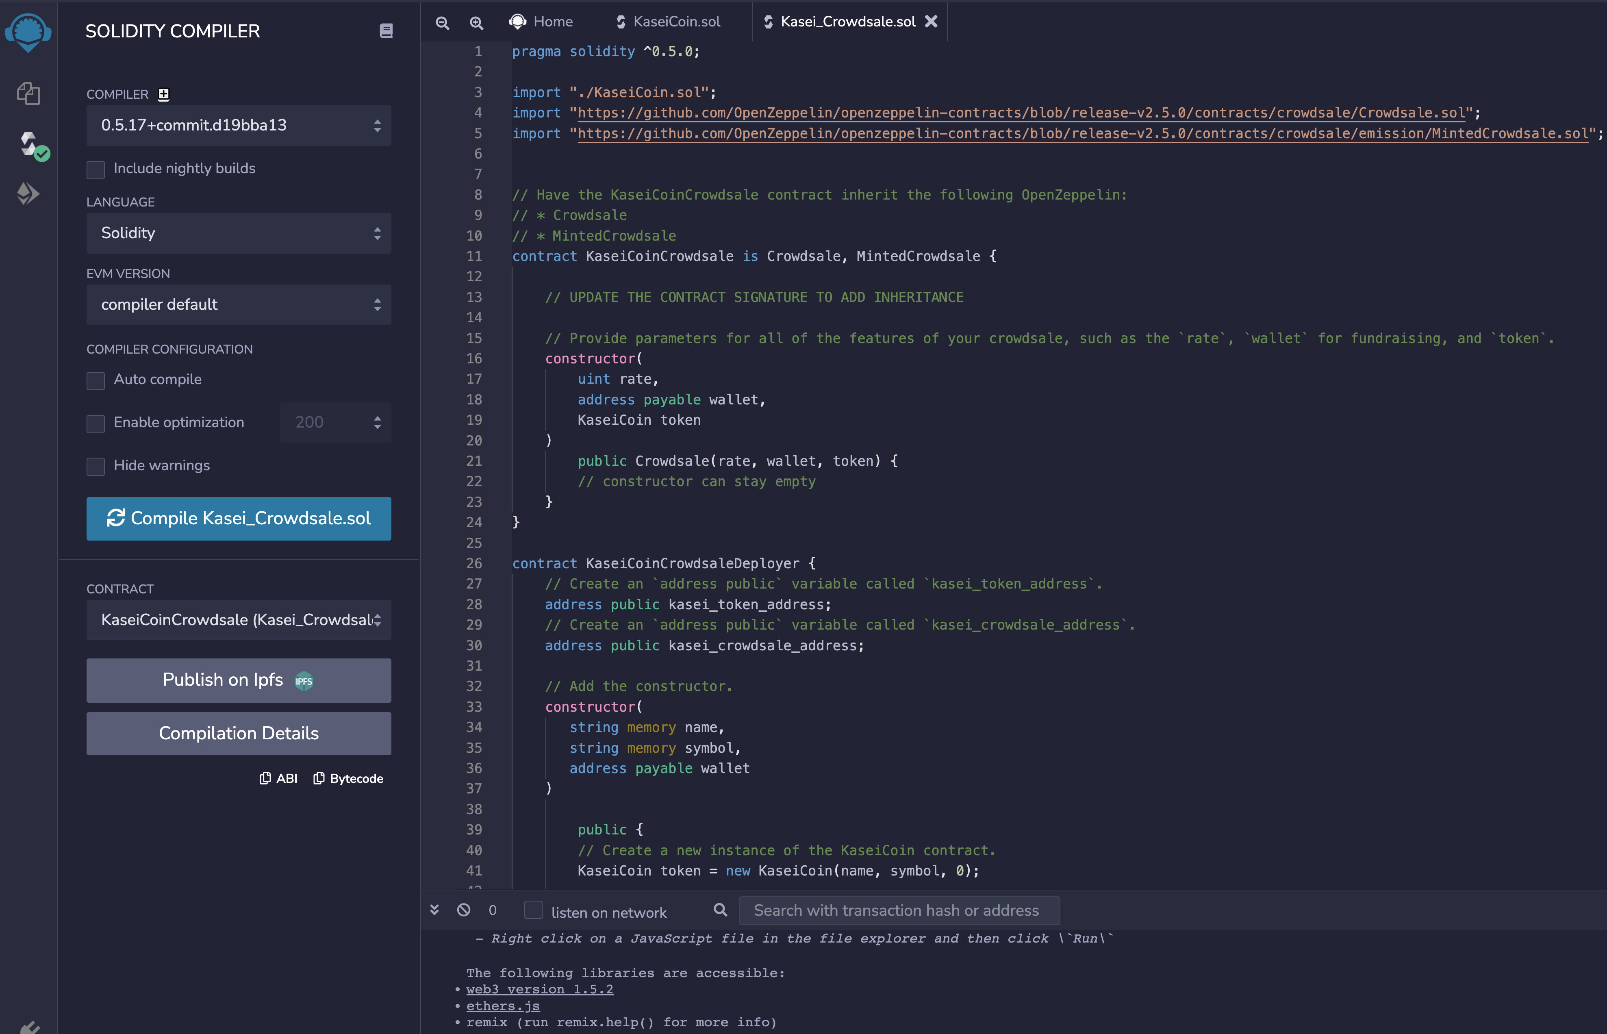Add a custom compiler with plus icon
This screenshot has width=1607, height=1034.
tap(163, 94)
